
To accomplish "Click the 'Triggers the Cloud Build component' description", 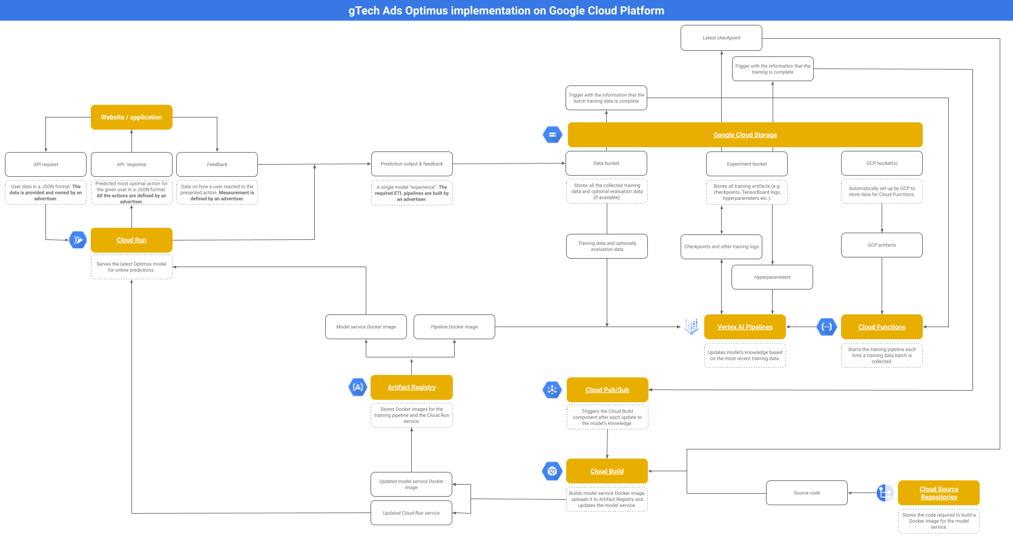I will tap(607, 417).
